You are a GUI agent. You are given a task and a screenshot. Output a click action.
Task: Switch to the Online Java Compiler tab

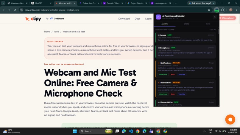(89, 3)
